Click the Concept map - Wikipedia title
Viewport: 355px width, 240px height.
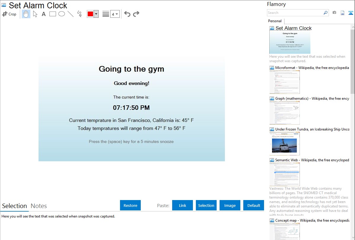point(312,220)
